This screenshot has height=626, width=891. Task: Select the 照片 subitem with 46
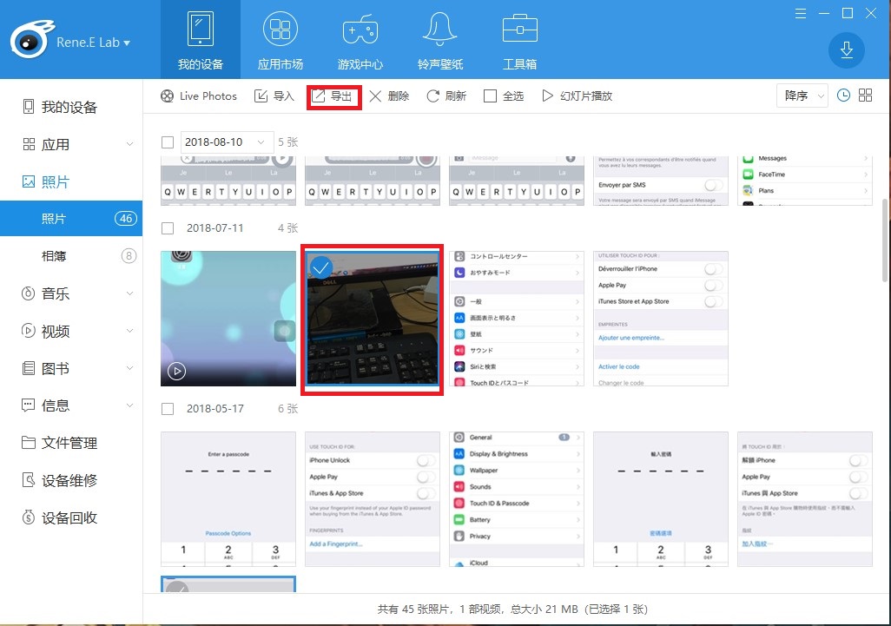coord(71,219)
